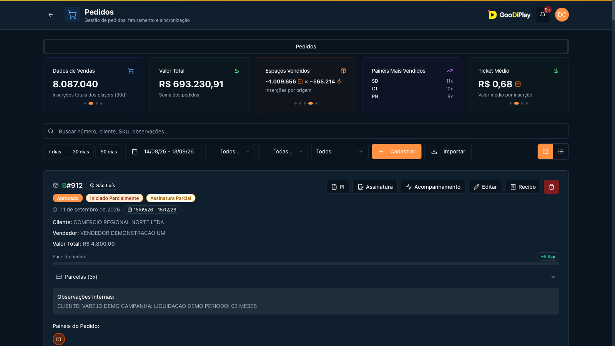
Task: Open the Todas... filter dropdown
Action: coord(283,151)
